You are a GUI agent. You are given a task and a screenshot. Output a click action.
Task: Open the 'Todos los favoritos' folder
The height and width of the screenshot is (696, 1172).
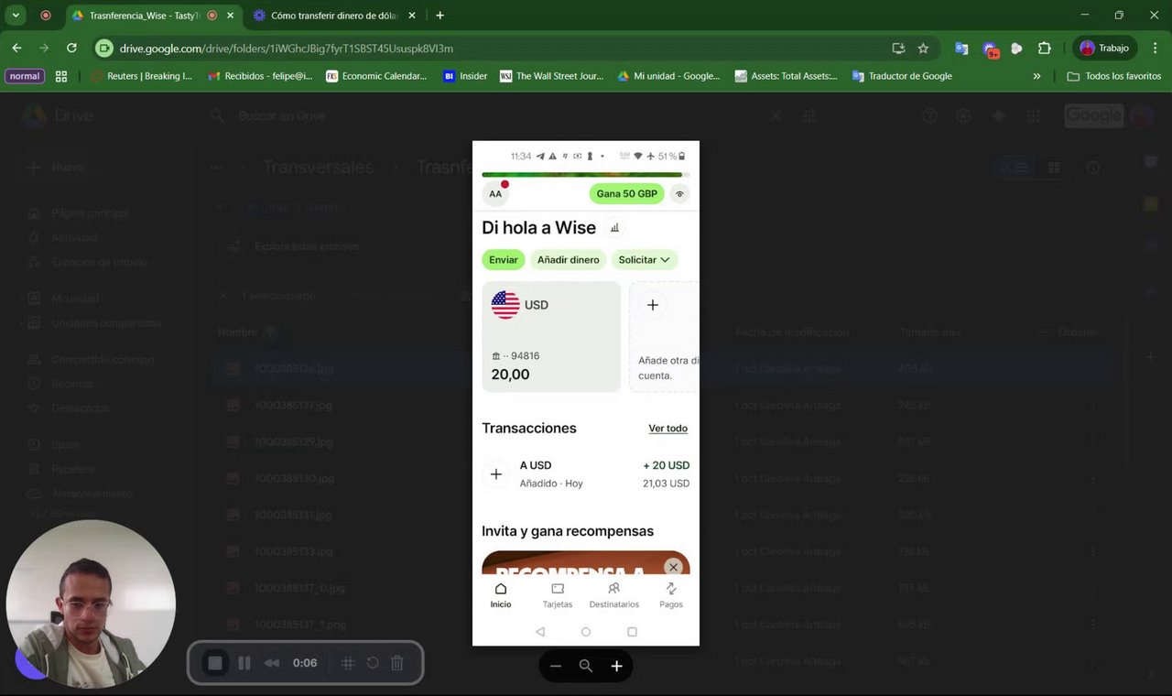pos(1114,76)
